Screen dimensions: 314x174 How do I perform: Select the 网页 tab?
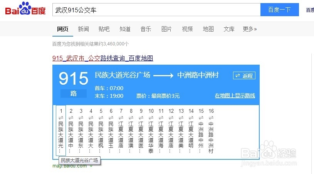(x=63, y=29)
